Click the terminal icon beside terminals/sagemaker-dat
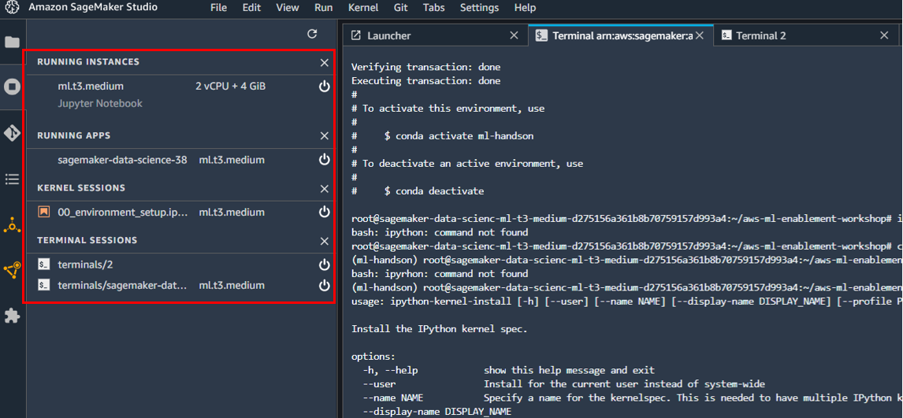The height and width of the screenshot is (418, 903). pos(44,285)
